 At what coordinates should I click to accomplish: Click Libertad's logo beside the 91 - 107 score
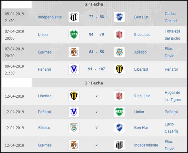pyautogui.click(x=119, y=69)
